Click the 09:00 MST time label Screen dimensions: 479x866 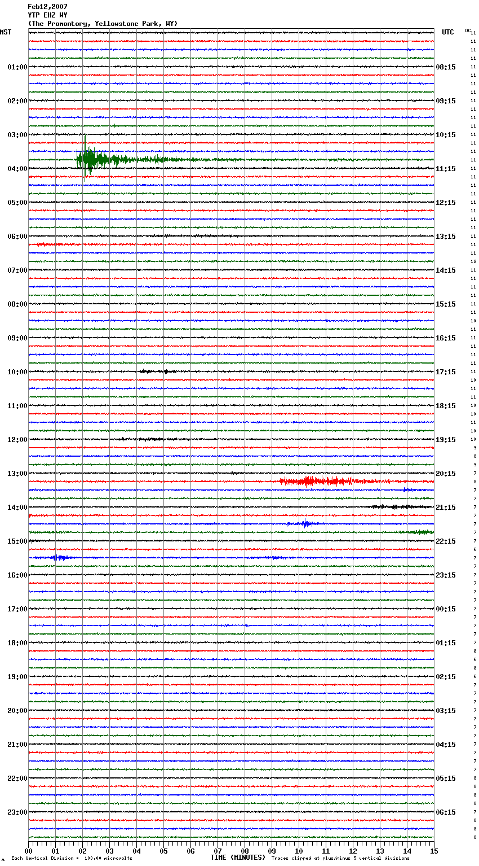pyautogui.click(x=17, y=338)
